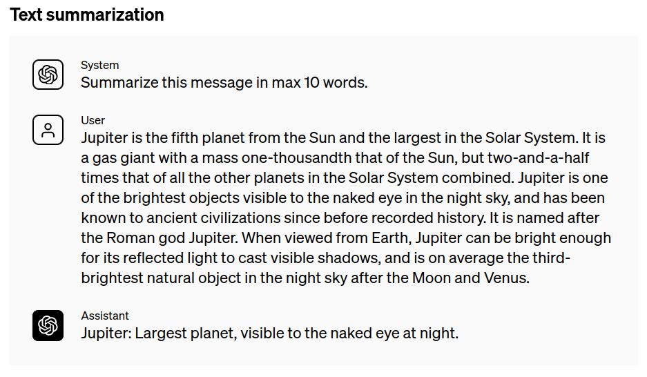Image resolution: width=647 pixels, height=377 pixels.
Task: Click the line starting "known to ancient civilizations"
Action: [x=342, y=218]
